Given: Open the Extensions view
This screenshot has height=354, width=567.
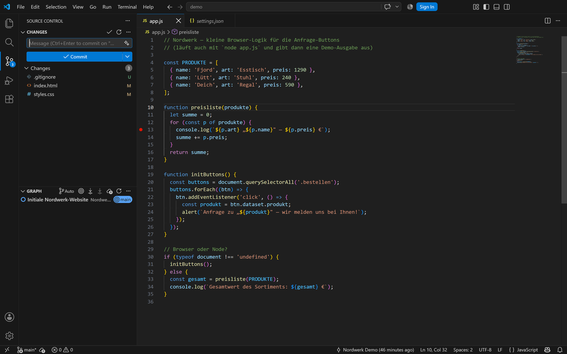Looking at the screenshot, I should click(x=9, y=99).
